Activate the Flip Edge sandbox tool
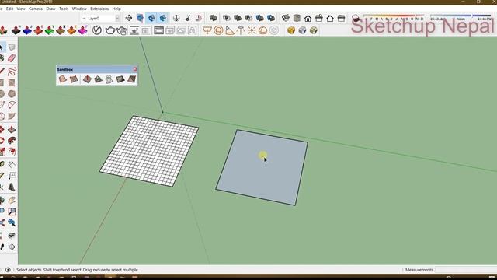This screenshot has height=280, width=497. click(x=131, y=79)
